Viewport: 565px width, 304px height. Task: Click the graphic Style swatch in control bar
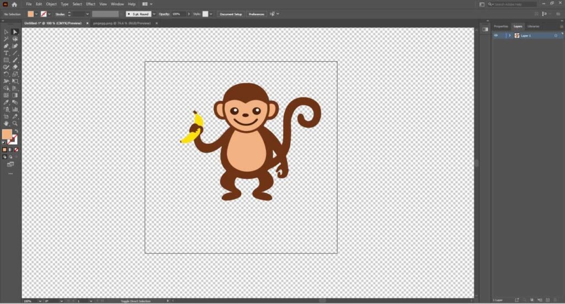[x=205, y=14]
